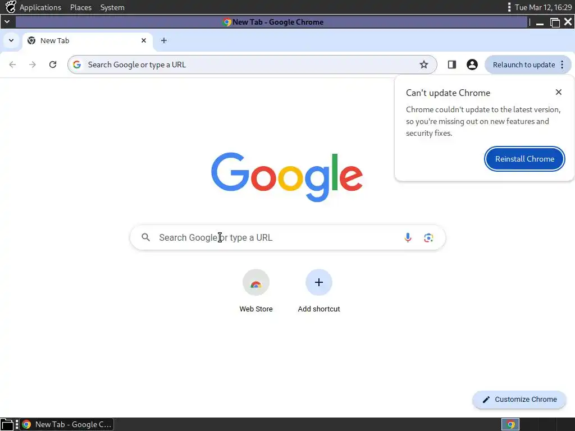Click the clock showing Tue Mar 12, 16:29

(543, 7)
